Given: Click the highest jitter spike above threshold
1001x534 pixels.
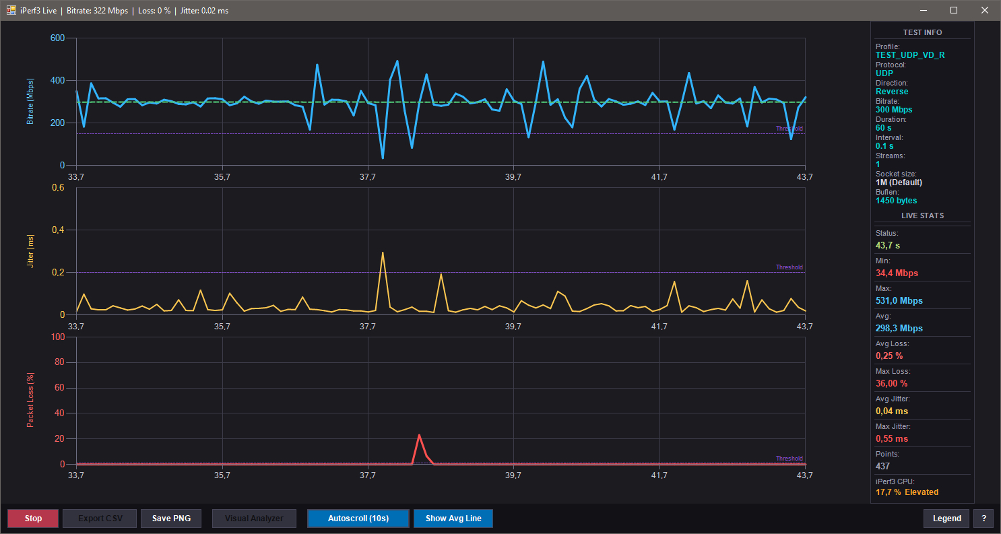Looking at the screenshot, I should pos(383,253).
